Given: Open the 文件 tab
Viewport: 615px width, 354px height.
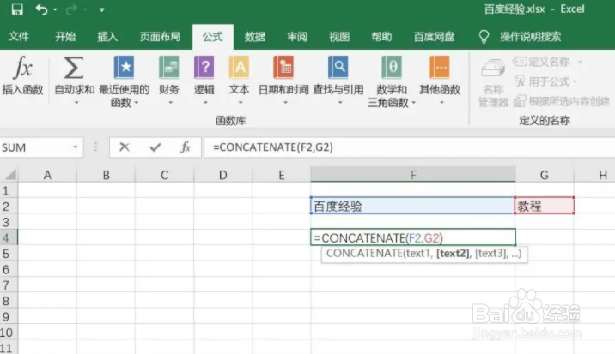Looking at the screenshot, I should (x=18, y=37).
